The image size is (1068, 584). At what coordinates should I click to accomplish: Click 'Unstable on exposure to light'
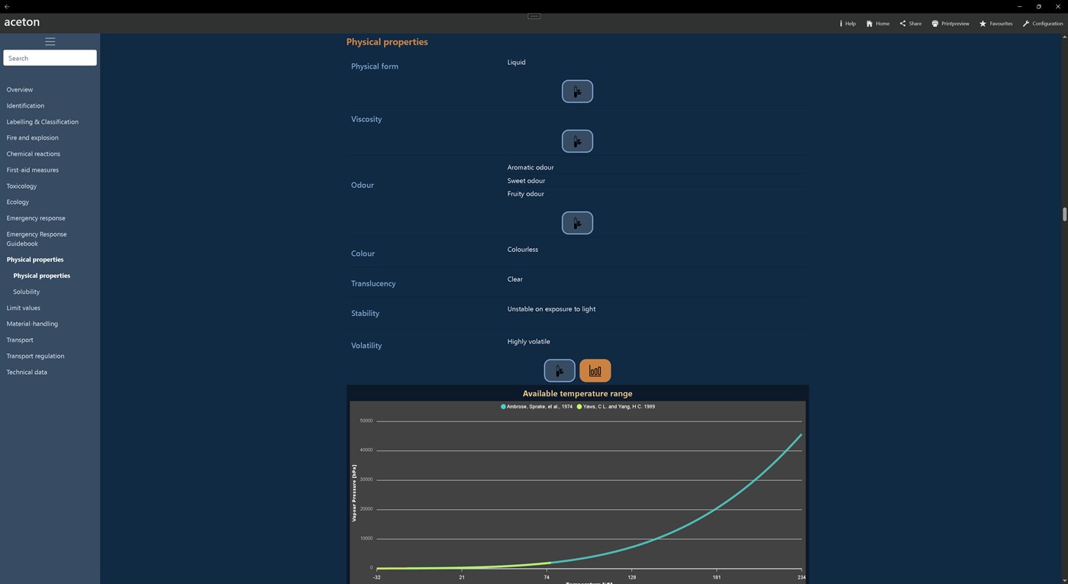coord(551,309)
